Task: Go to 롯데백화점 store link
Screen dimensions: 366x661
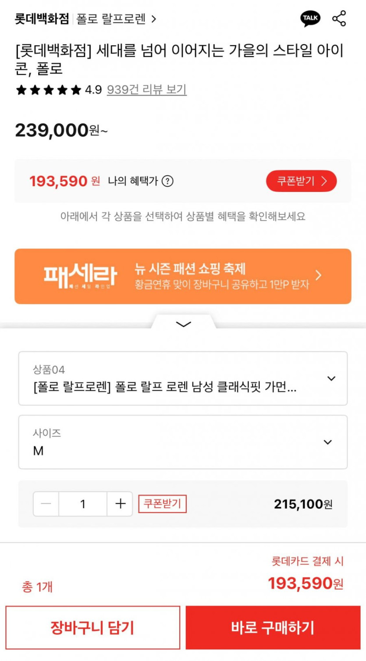Action: [x=42, y=19]
